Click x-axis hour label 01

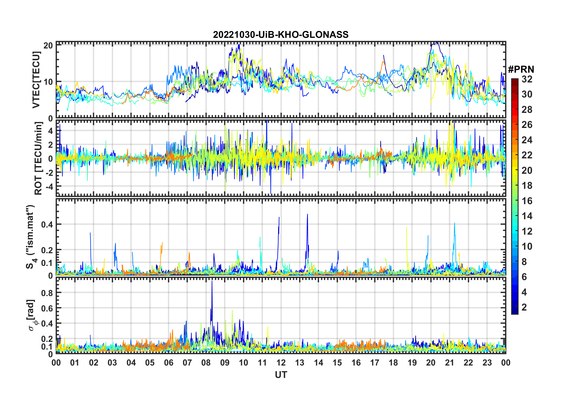75,363
